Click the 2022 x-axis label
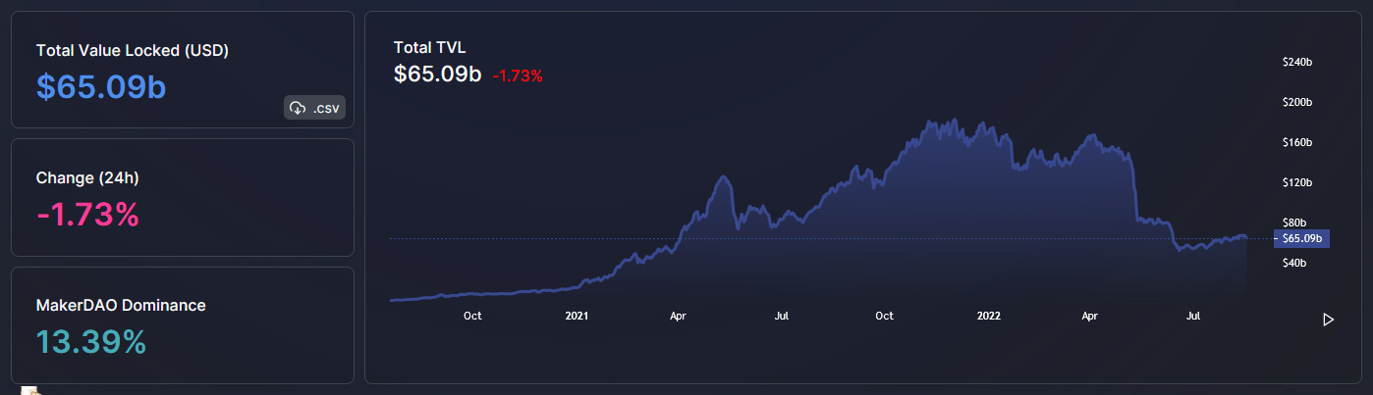The width and height of the screenshot is (1373, 395). point(988,316)
